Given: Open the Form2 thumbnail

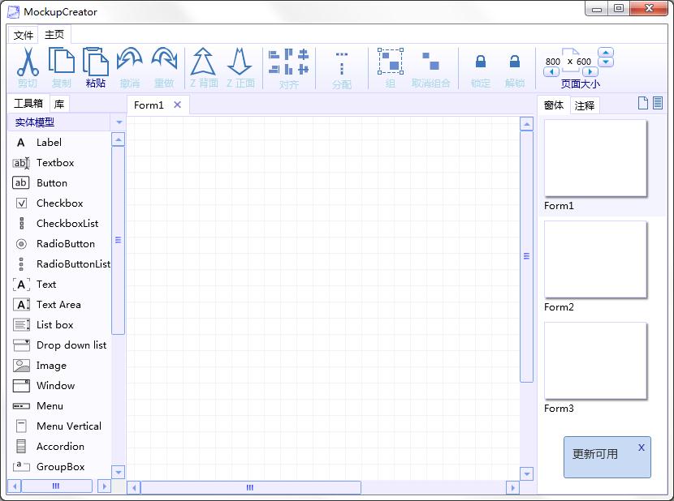Looking at the screenshot, I should tap(595, 259).
